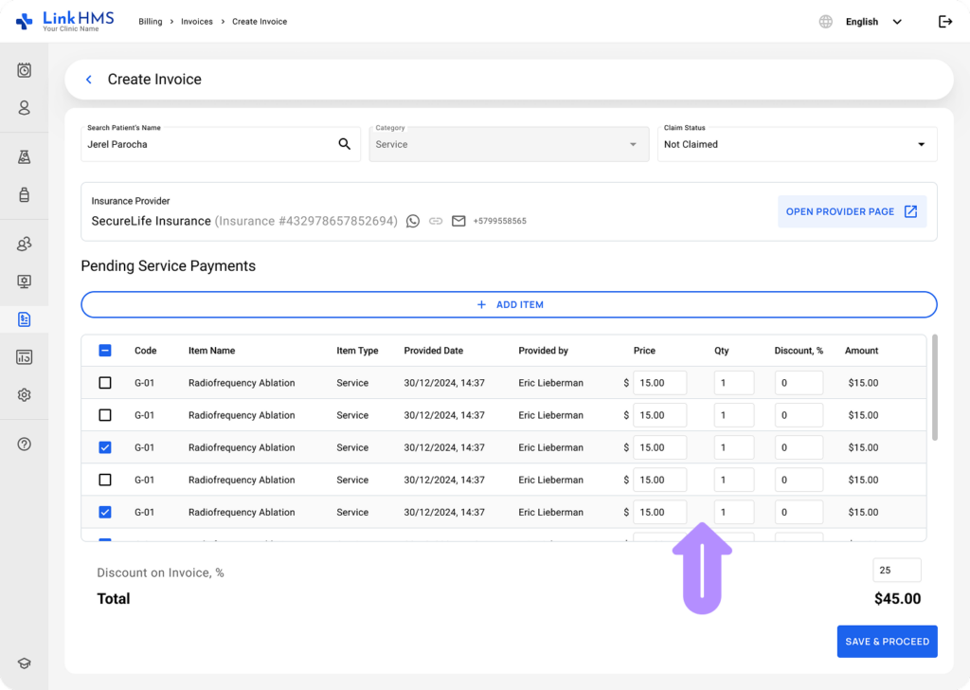Click the email envelope icon next to insurance
The width and height of the screenshot is (970, 690).
click(458, 221)
